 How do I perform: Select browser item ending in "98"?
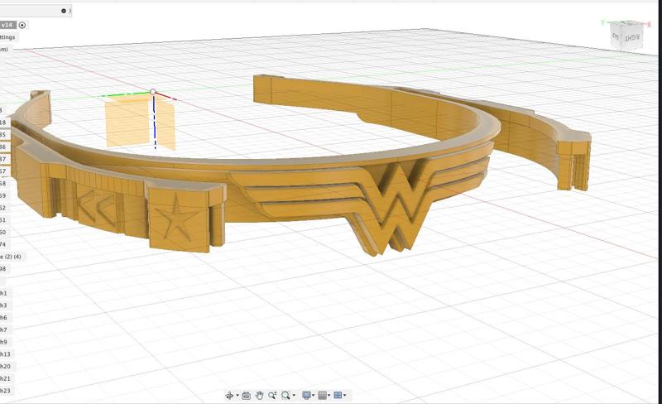pos(3,269)
